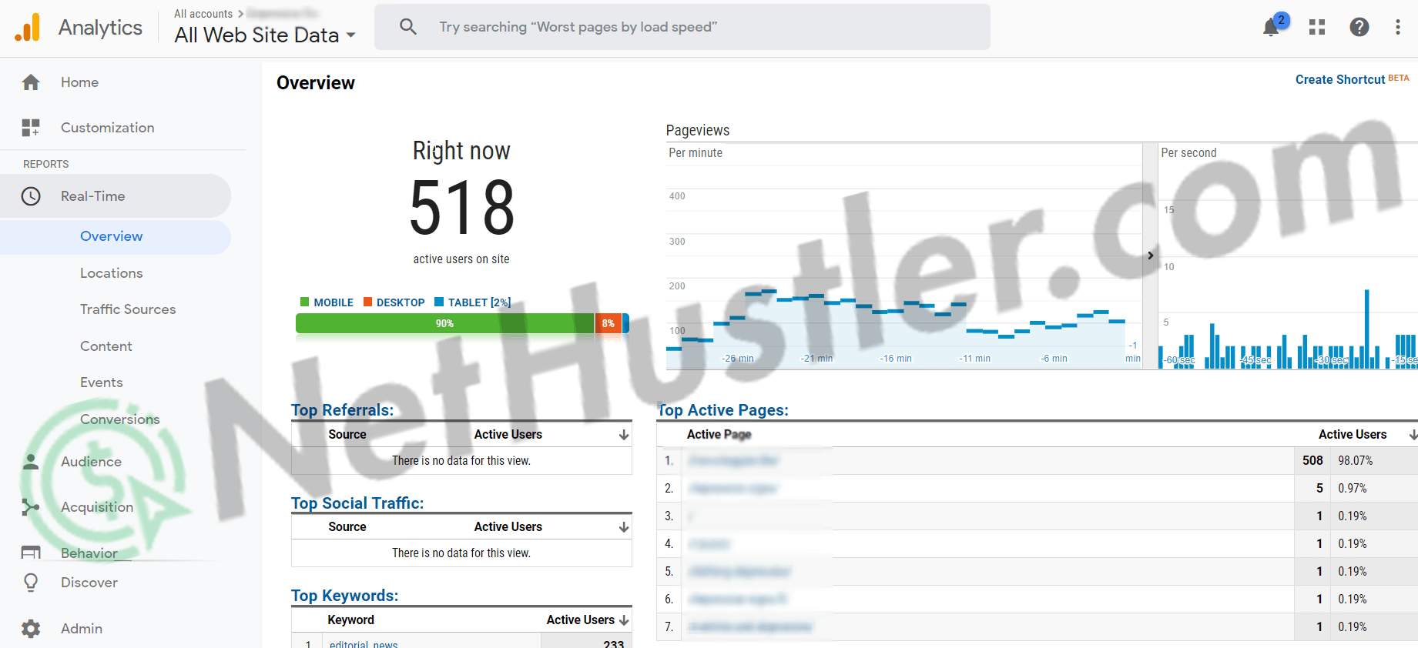The image size is (1418, 648).
Task: Click the Behavior window icon
Action: point(31,553)
